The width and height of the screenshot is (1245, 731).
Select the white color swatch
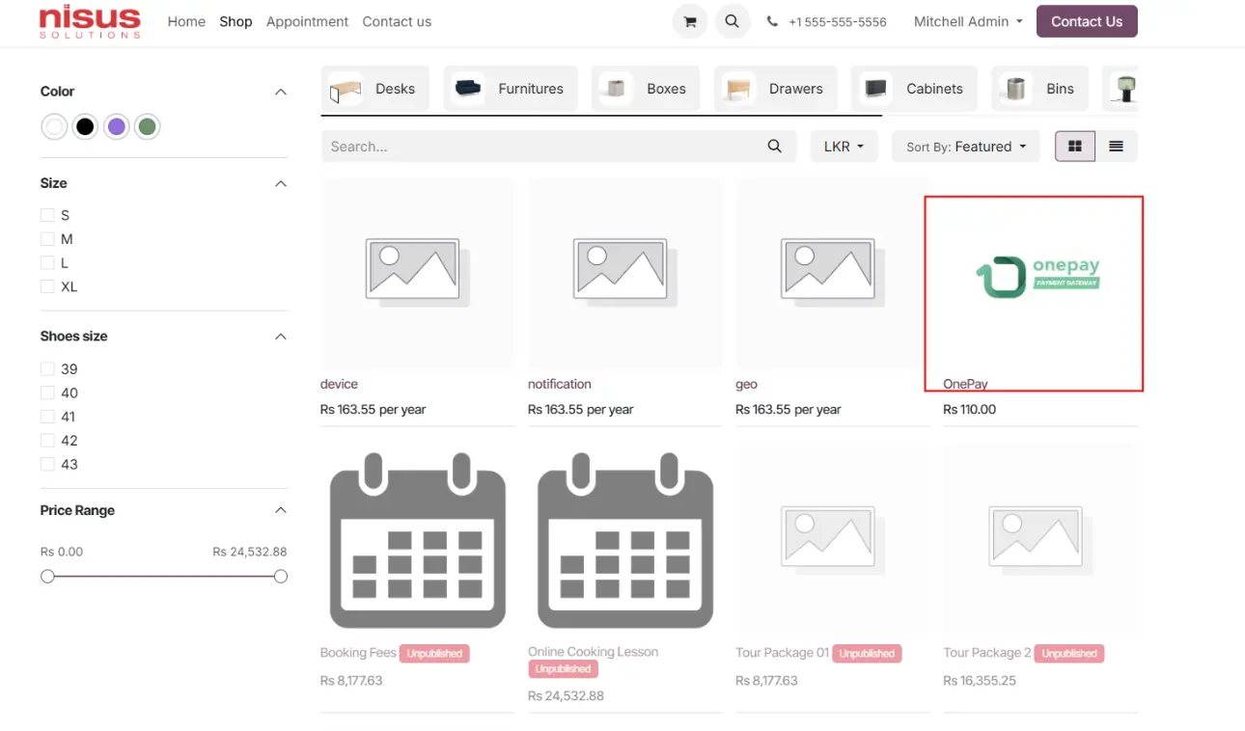point(55,126)
